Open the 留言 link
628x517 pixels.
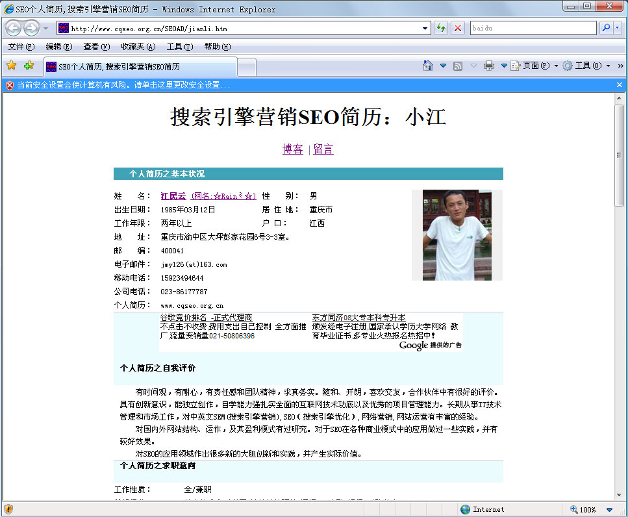pos(323,149)
